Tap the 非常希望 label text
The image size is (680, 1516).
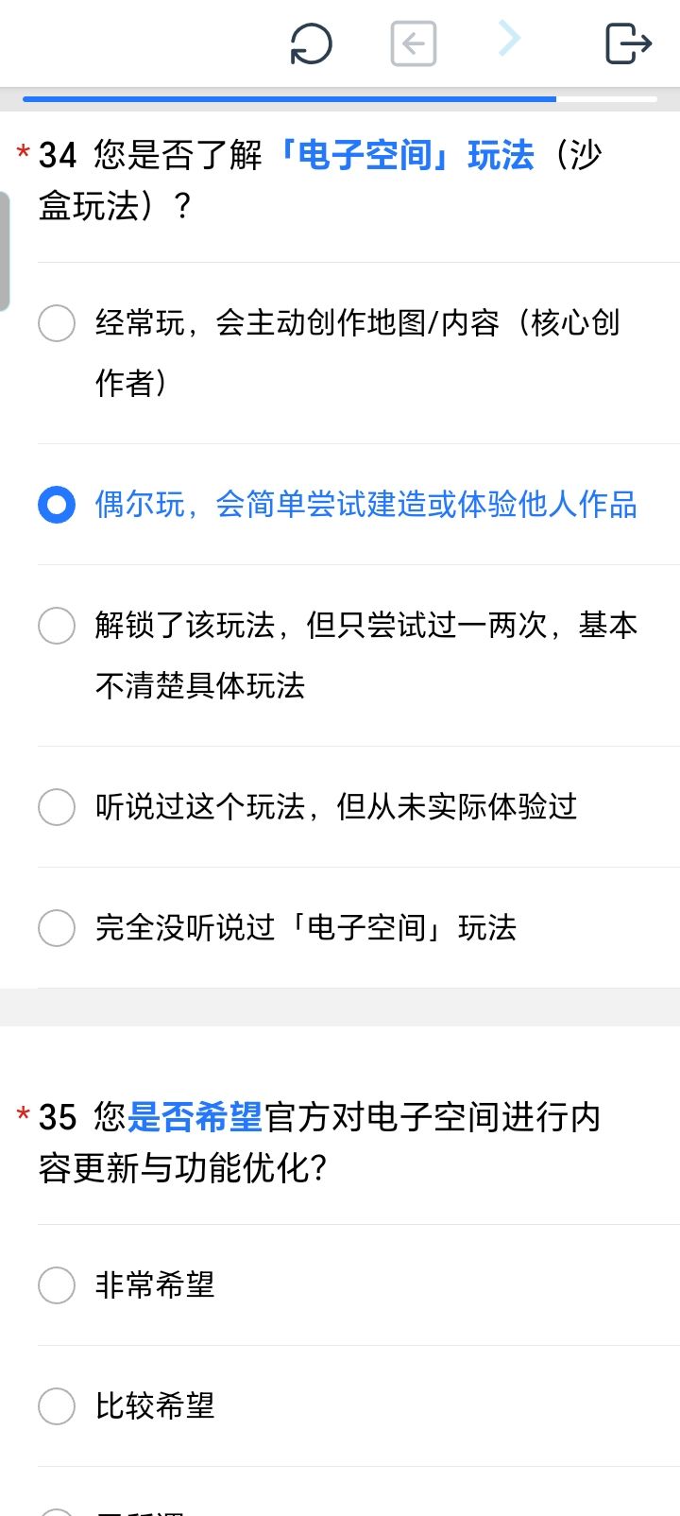pyautogui.click(x=155, y=1285)
